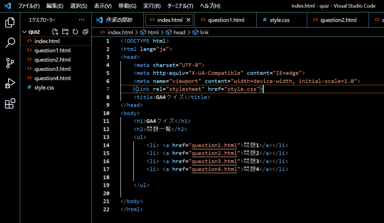Click the closing </ul> tag

click(x=141, y=185)
